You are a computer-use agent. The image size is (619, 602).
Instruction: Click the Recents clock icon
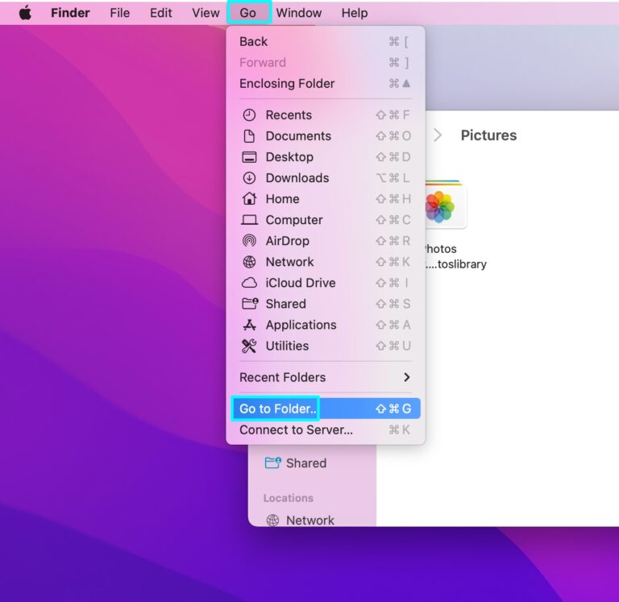[x=249, y=115]
